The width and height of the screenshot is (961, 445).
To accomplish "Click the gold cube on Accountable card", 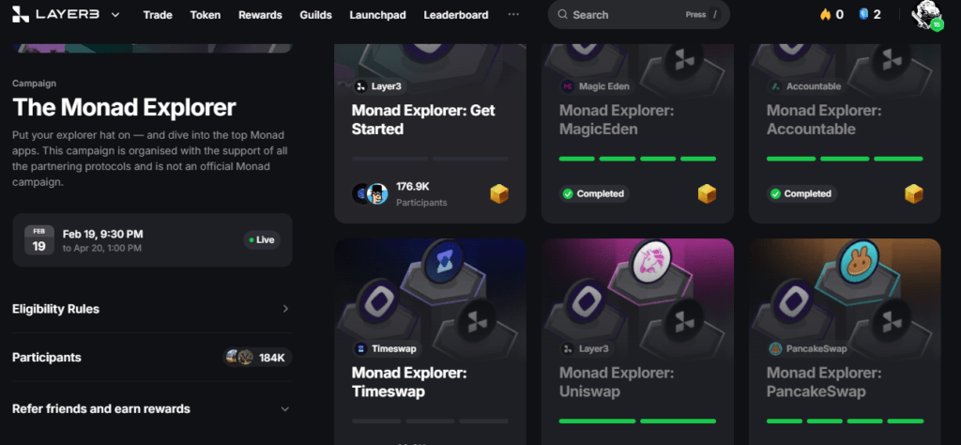I will (x=913, y=193).
